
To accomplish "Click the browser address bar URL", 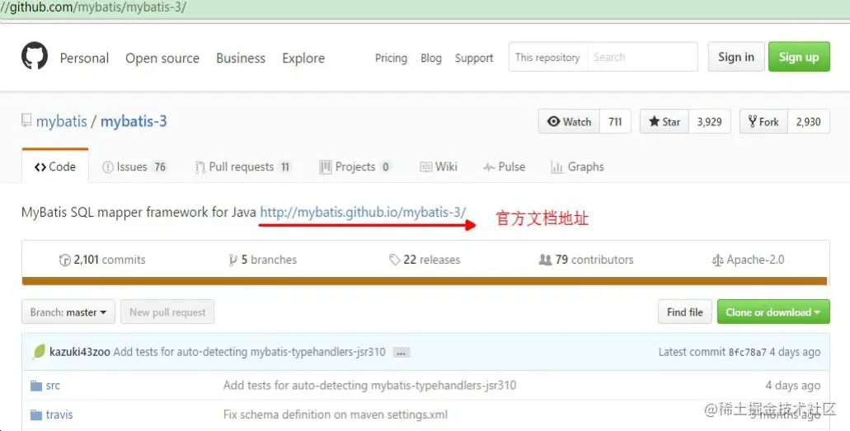I will click(x=93, y=7).
